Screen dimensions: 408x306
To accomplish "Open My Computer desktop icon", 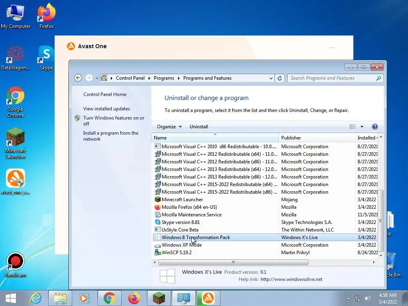I will [16, 16].
